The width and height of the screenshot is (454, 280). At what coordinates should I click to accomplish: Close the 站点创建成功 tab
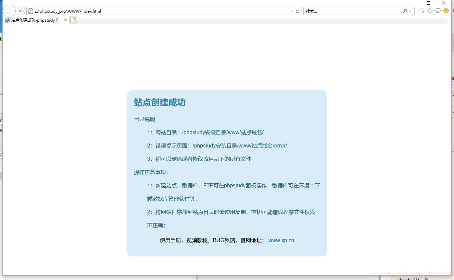coord(65,20)
